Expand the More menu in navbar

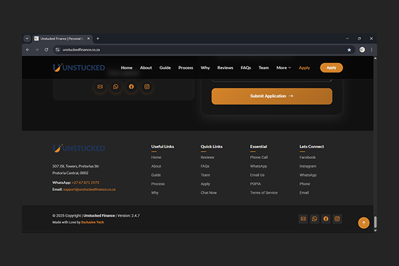(283, 68)
